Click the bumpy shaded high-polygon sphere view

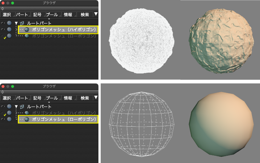[x=221, y=41]
